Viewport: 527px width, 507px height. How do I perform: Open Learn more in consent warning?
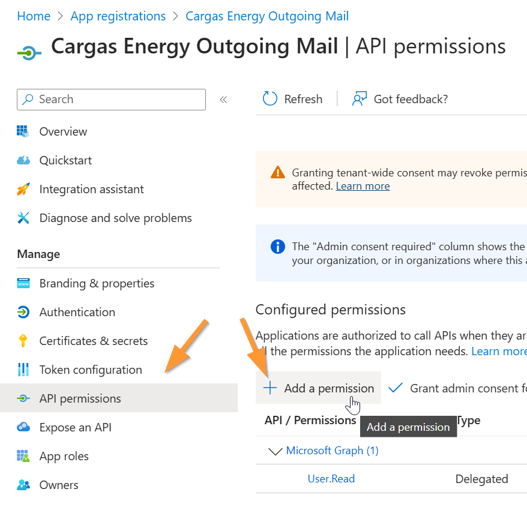pyautogui.click(x=363, y=186)
